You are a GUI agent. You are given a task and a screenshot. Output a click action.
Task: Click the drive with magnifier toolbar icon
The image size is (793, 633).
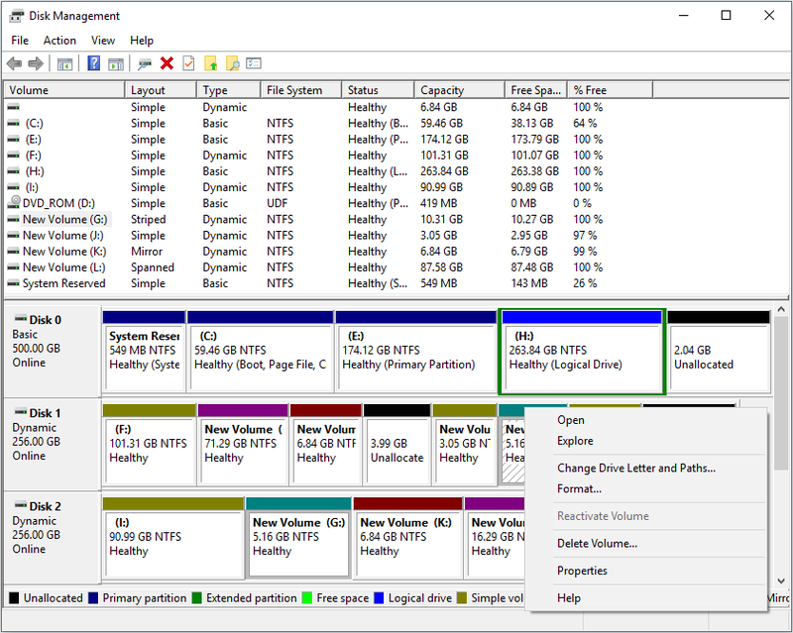click(x=145, y=63)
